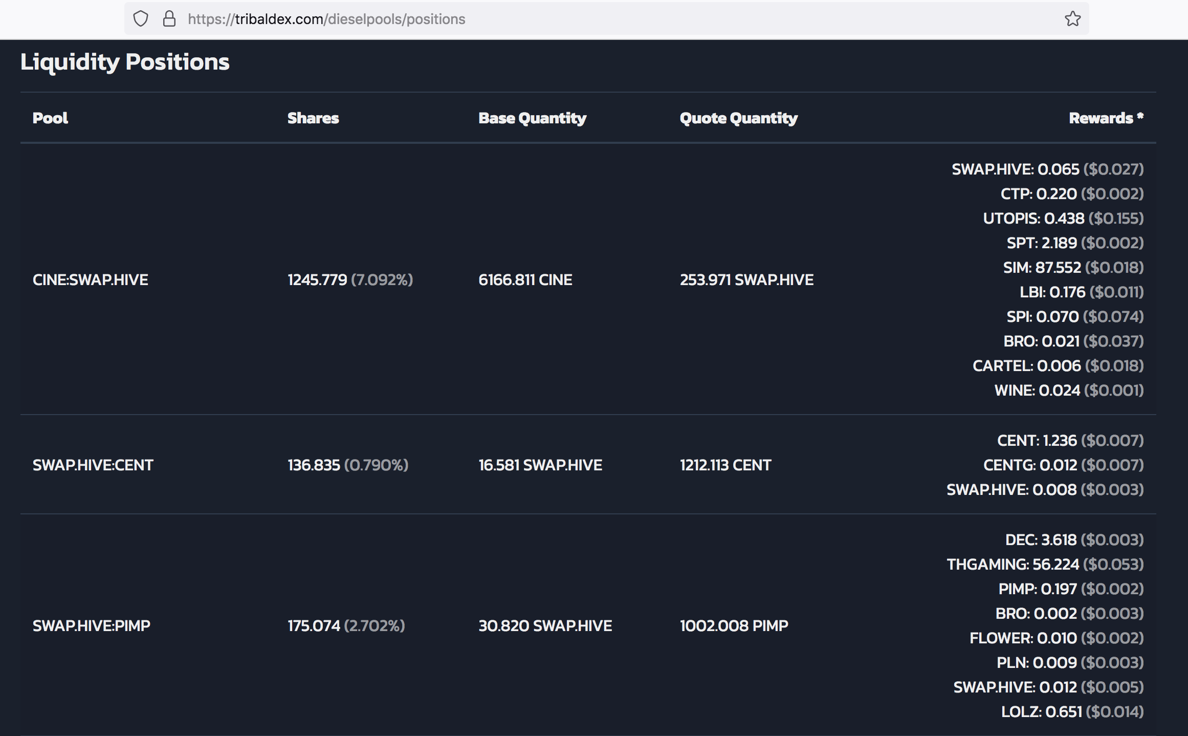Click reward LBI: 0.176 ($0.011)
The image size is (1188, 736).
1082,292
